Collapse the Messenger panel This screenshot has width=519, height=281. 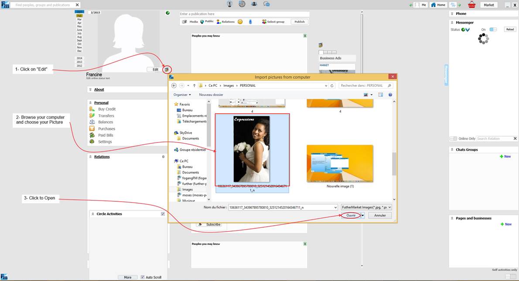[x=452, y=23]
